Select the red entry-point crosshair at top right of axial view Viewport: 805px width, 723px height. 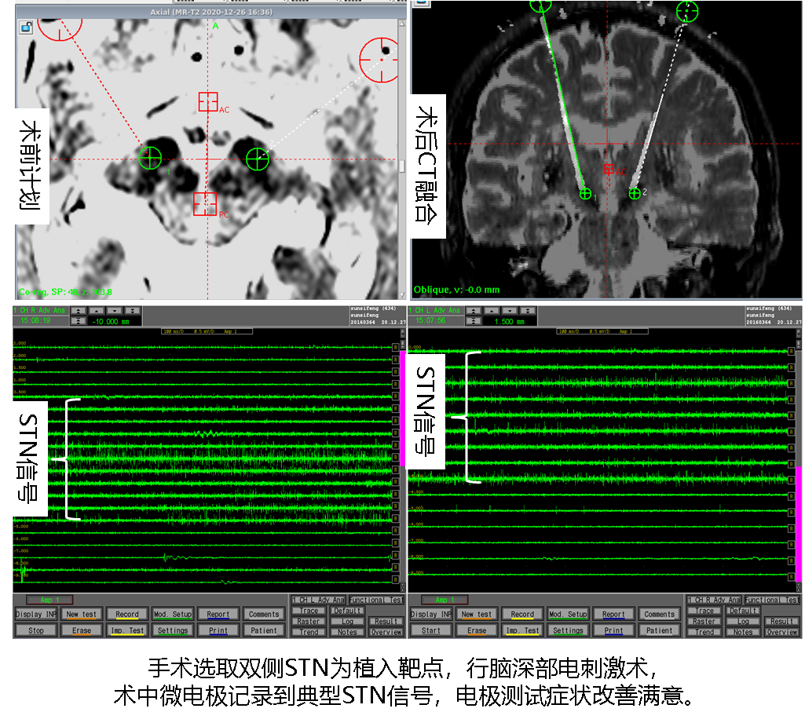(x=380, y=60)
